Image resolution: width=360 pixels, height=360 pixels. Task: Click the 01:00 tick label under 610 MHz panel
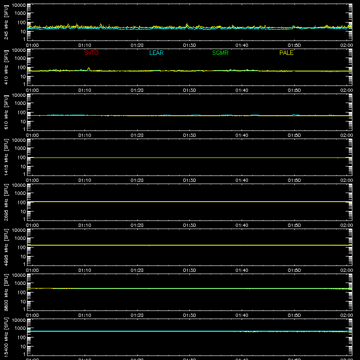coord(32,135)
